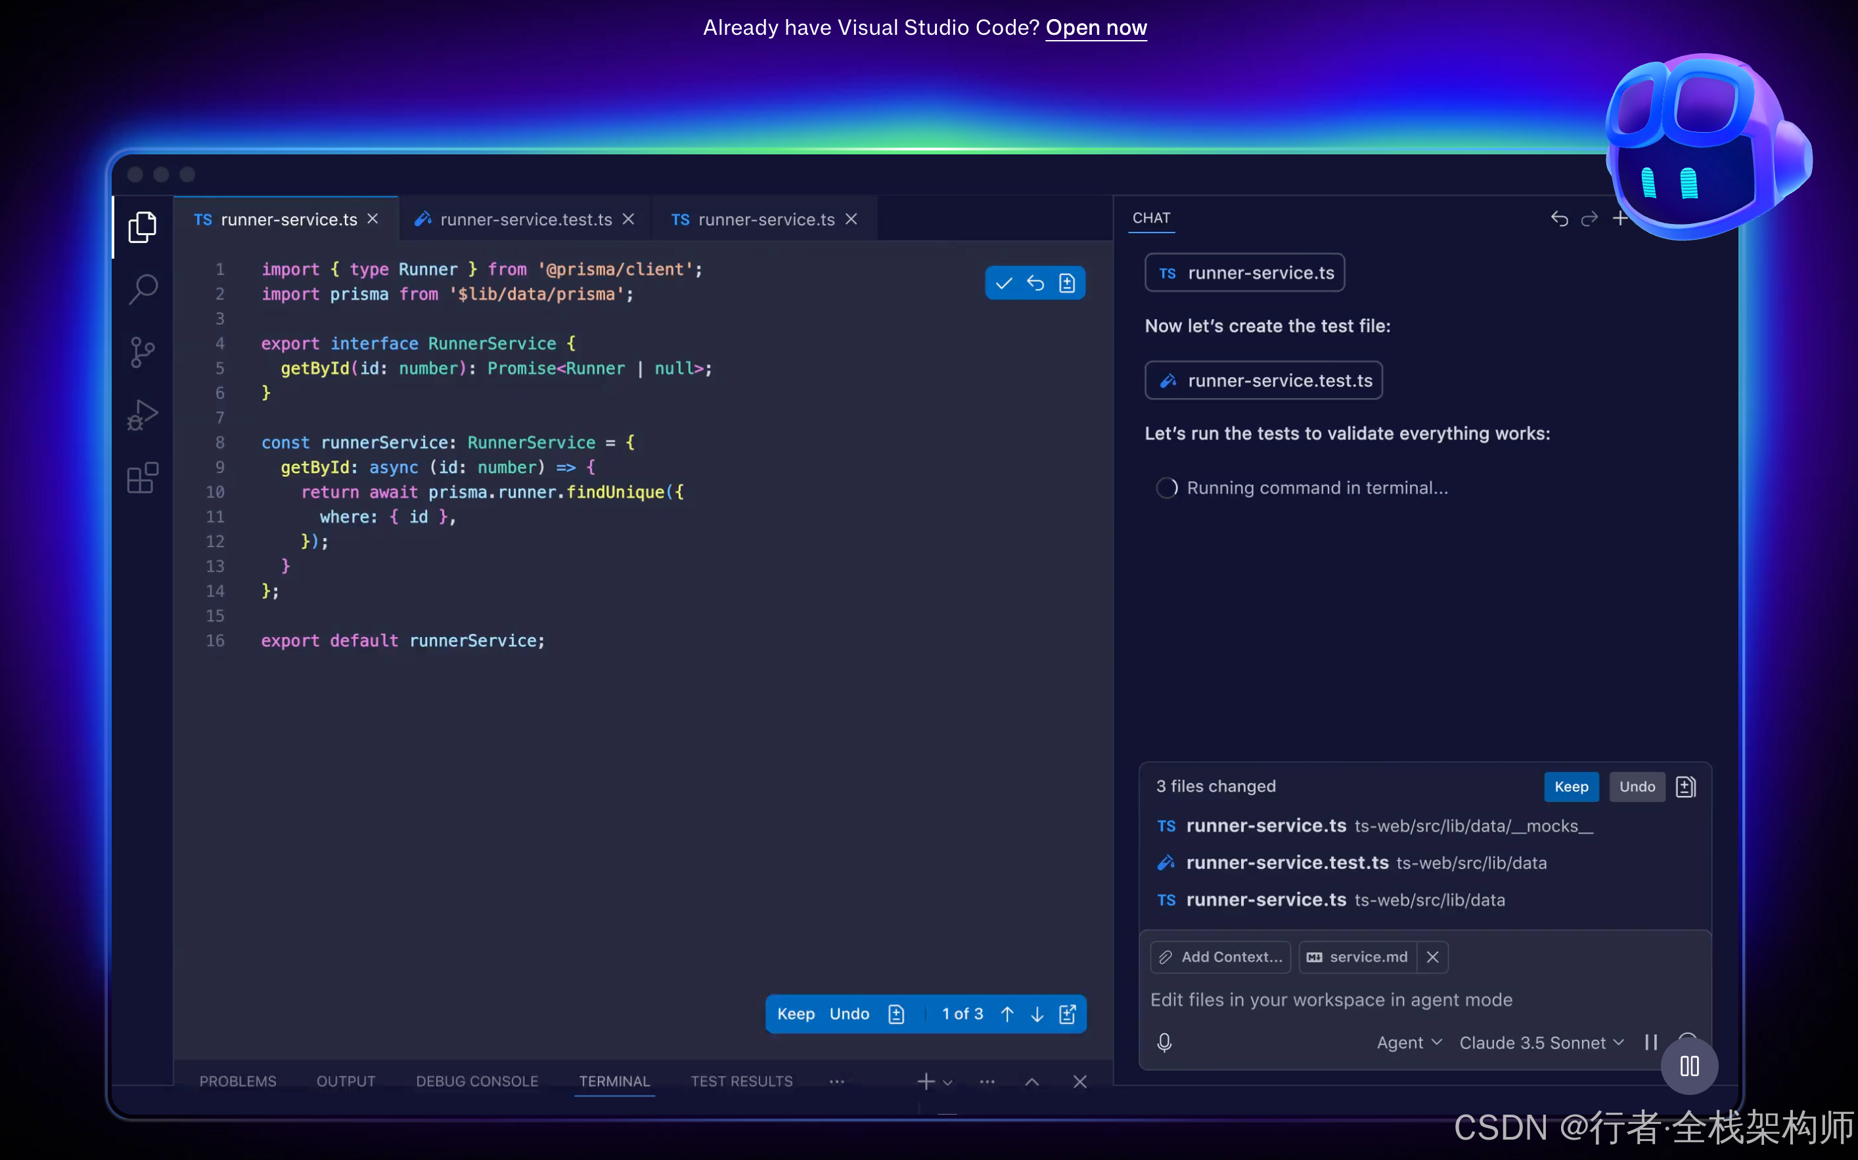Start a new chat with the plus icon
This screenshot has width=1858, height=1160.
pyautogui.click(x=1620, y=219)
